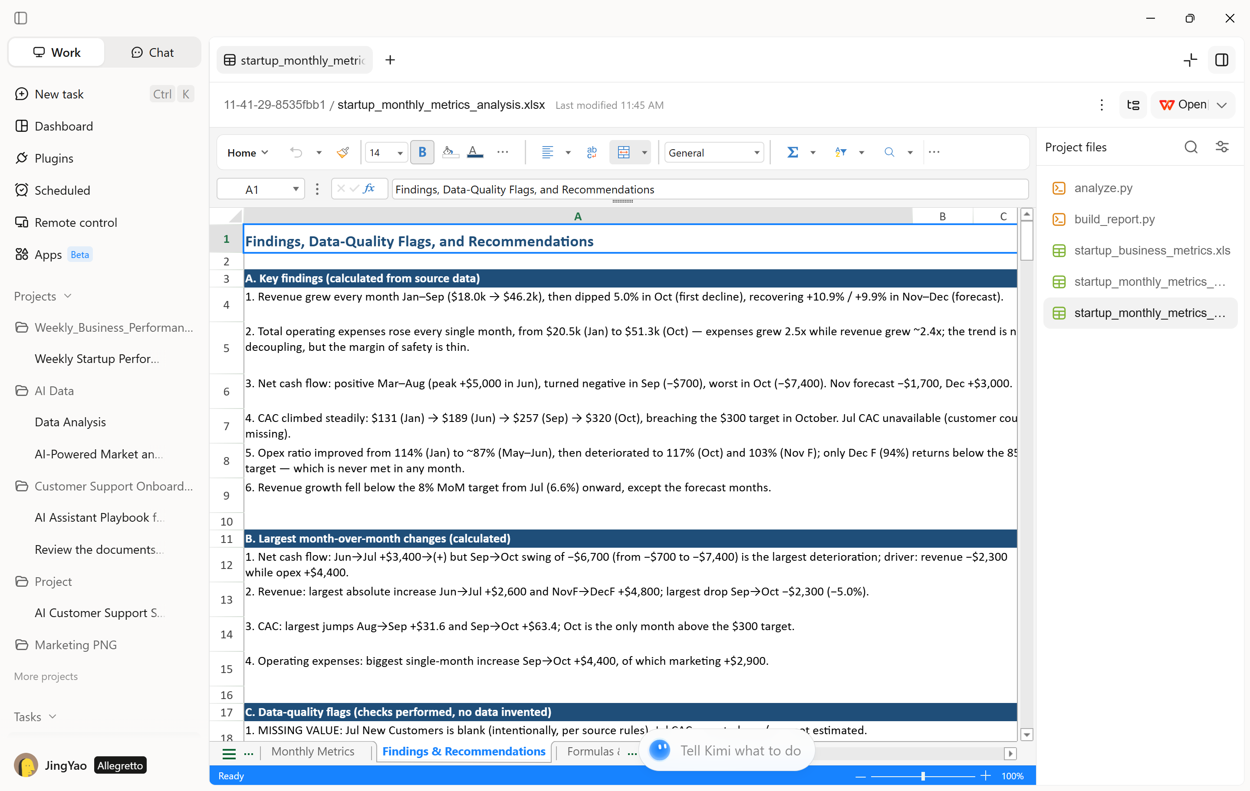Screen dimensions: 1250x791
Task: Click the merge cells icon
Action: [x=623, y=153]
